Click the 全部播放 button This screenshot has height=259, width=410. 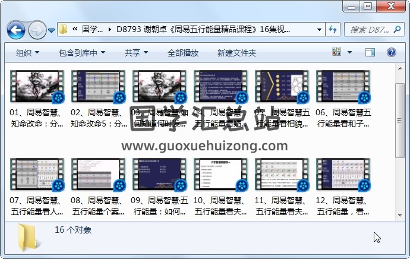183,53
